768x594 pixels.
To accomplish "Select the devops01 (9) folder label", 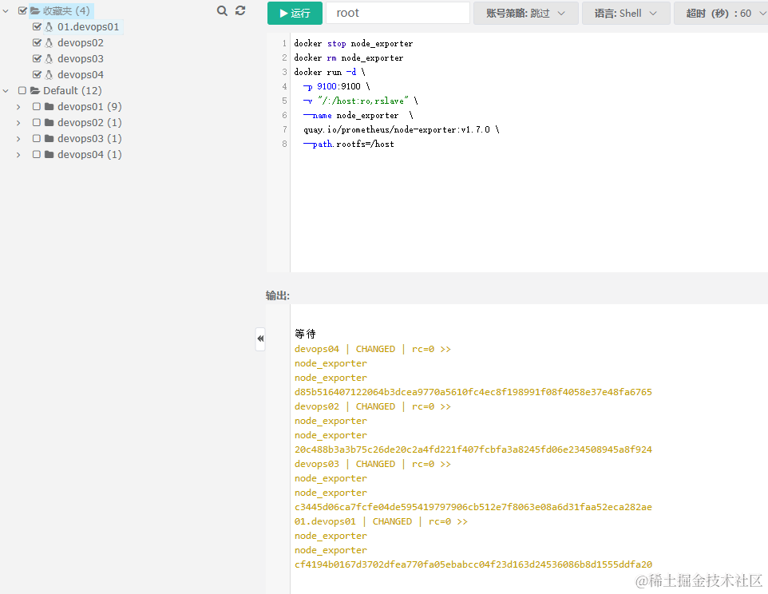I will tap(89, 107).
